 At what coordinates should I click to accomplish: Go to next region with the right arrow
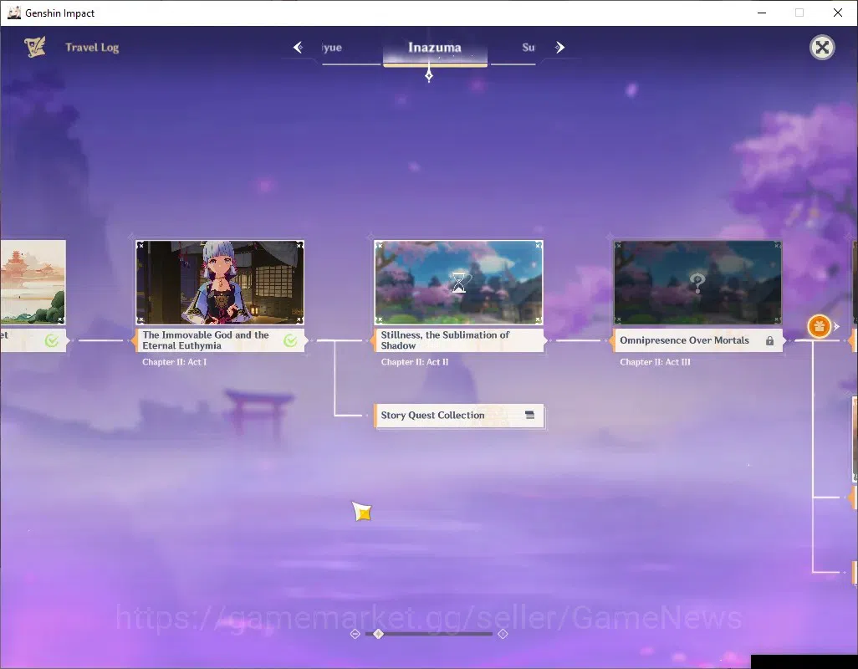click(x=559, y=48)
